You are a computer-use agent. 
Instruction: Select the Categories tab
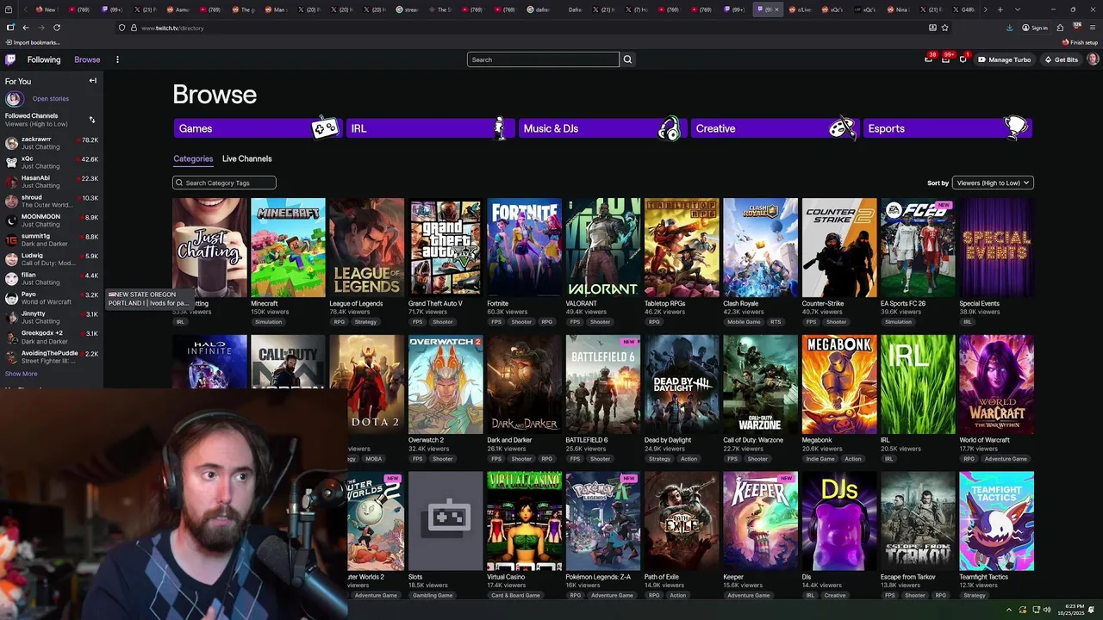click(x=193, y=158)
